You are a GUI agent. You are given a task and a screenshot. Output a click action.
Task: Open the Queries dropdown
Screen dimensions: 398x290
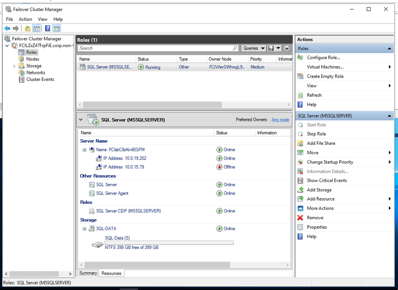tap(254, 48)
